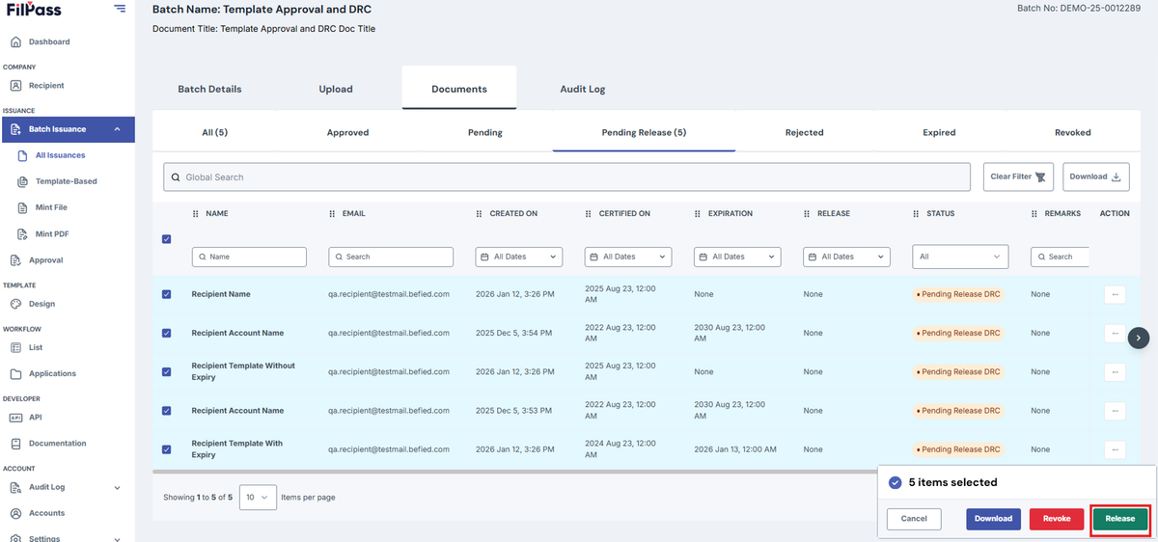Uncheck the Recipient Name row checkbox

(166, 294)
